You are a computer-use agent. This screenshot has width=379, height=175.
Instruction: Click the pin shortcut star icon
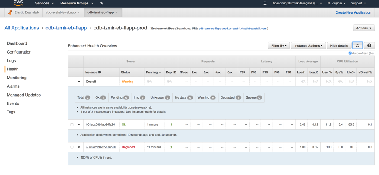pyautogui.click(x=102, y=3)
